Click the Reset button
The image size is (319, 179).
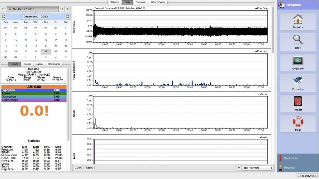click(x=89, y=167)
